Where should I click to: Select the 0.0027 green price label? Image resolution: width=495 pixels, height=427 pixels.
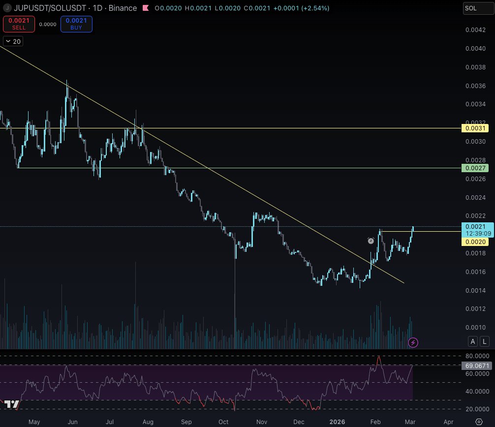pos(475,168)
